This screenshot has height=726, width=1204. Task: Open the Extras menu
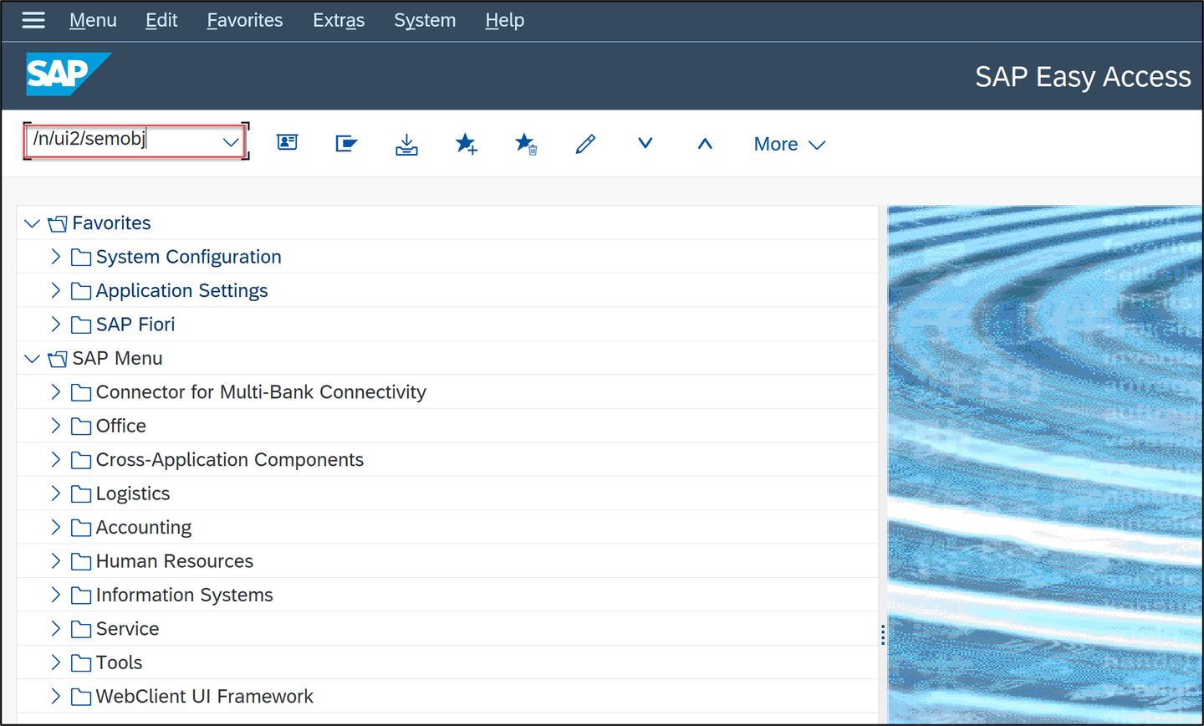(339, 20)
